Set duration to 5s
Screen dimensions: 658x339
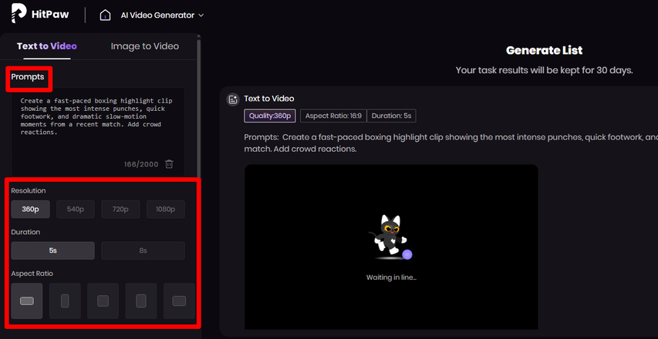[x=52, y=250]
